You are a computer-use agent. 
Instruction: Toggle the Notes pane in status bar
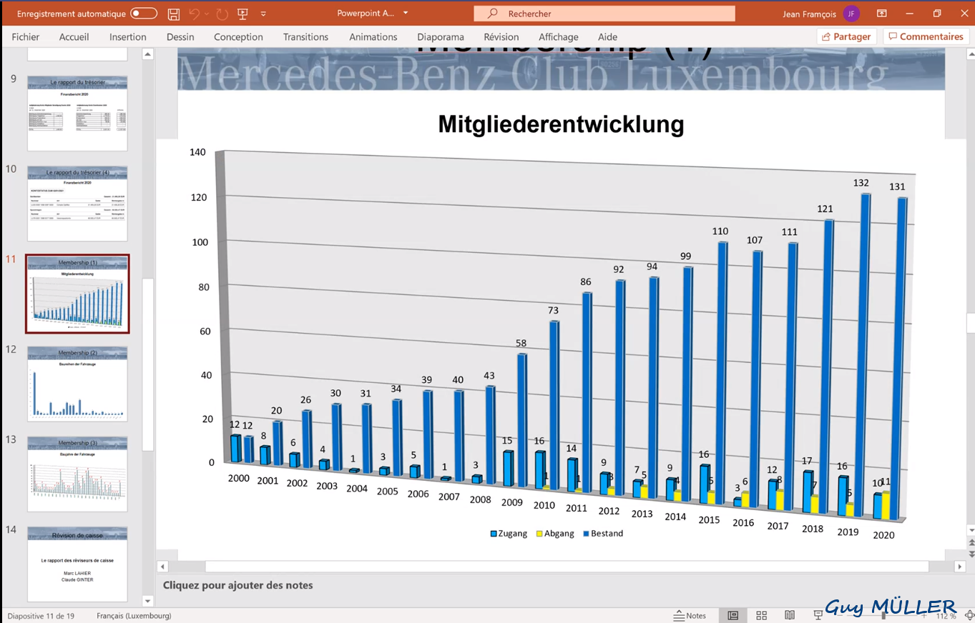click(x=690, y=615)
